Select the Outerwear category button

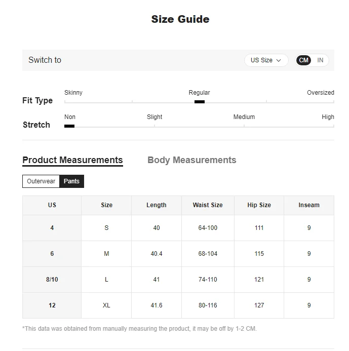pos(41,181)
